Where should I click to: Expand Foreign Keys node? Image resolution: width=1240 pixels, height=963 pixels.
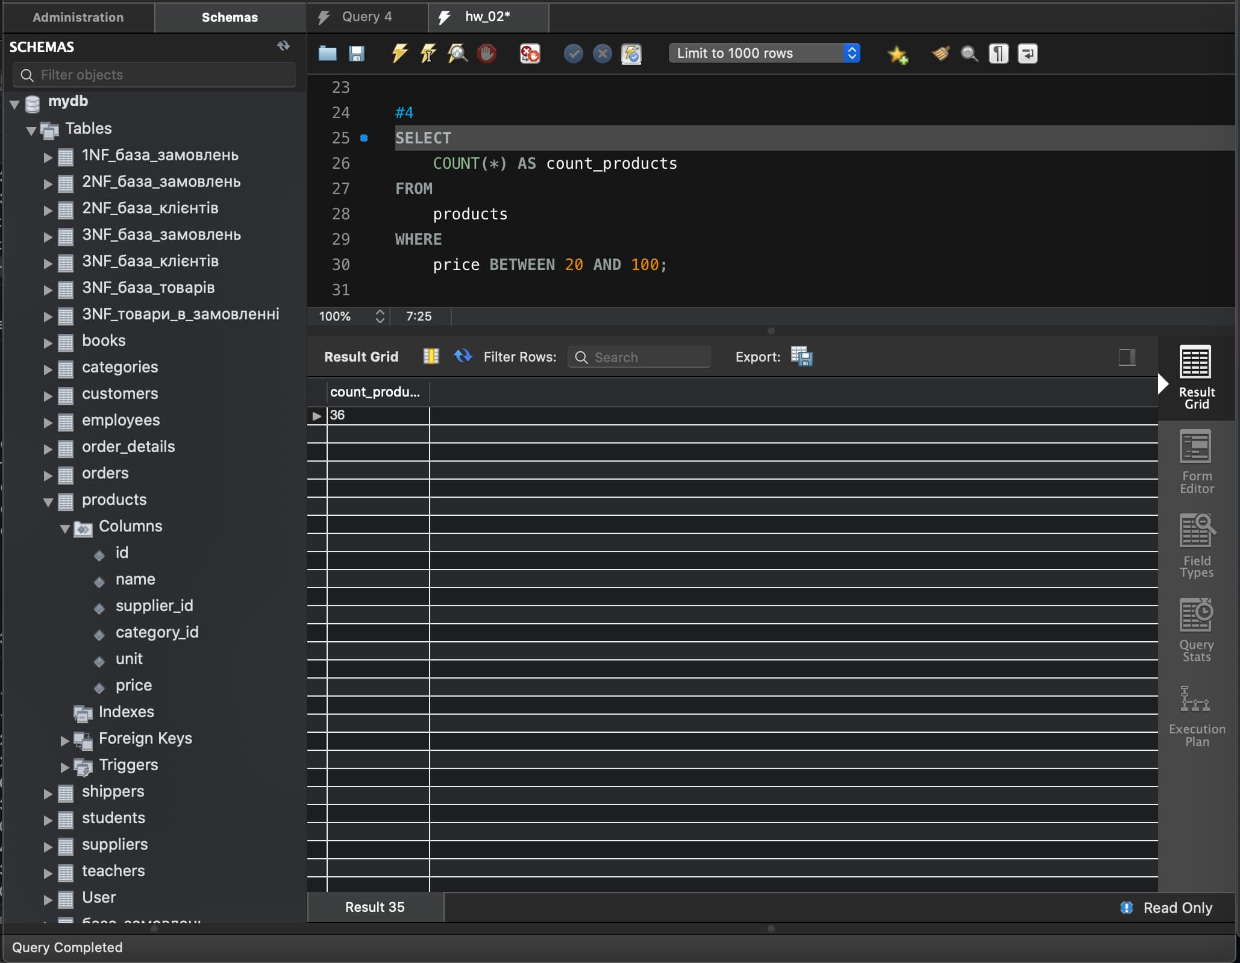pyautogui.click(x=64, y=741)
